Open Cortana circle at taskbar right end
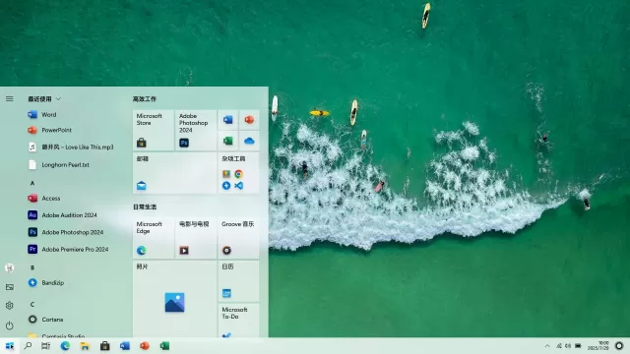The width and height of the screenshot is (630, 354). tap(619, 345)
